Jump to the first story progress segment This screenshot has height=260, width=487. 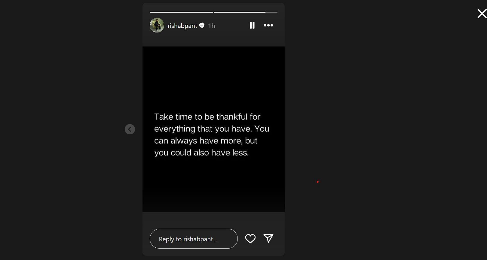pyautogui.click(x=181, y=12)
